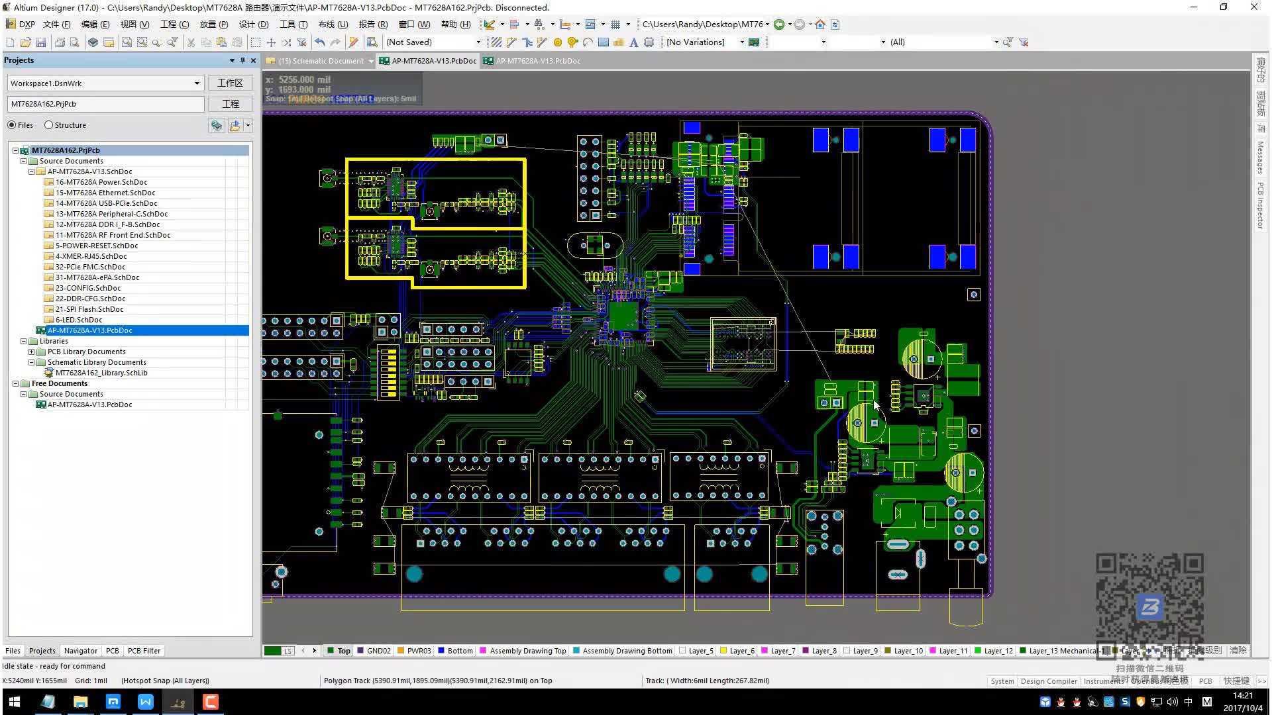This screenshot has width=1272, height=715.
Task: Select the interactive routing tool icon
Action: pyautogui.click(x=511, y=42)
